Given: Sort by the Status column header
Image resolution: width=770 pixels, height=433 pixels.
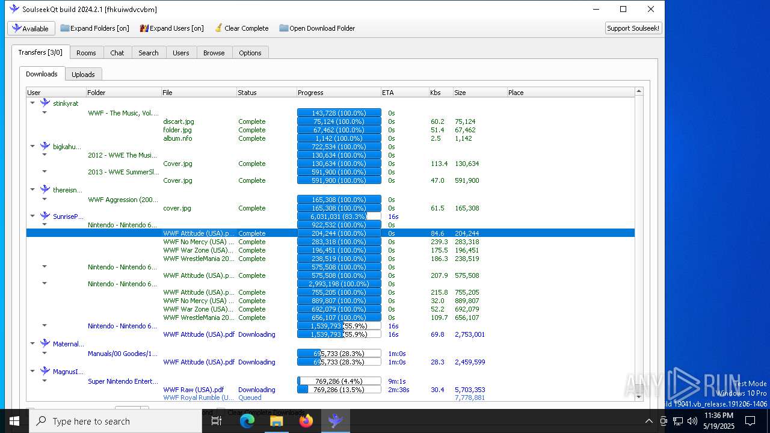Looking at the screenshot, I should [x=266, y=93].
